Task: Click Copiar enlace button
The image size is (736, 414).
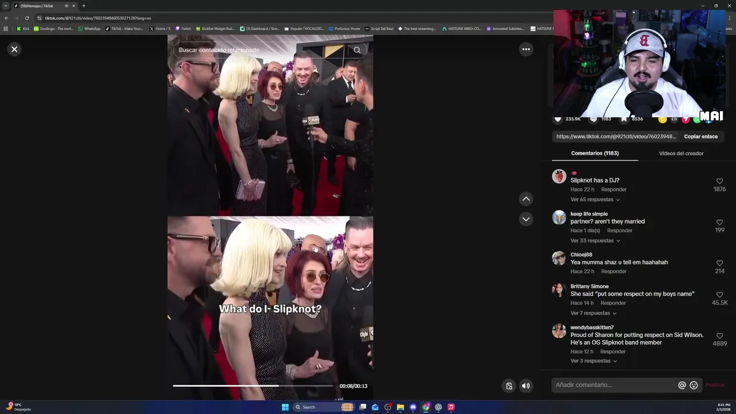Action: [700, 137]
